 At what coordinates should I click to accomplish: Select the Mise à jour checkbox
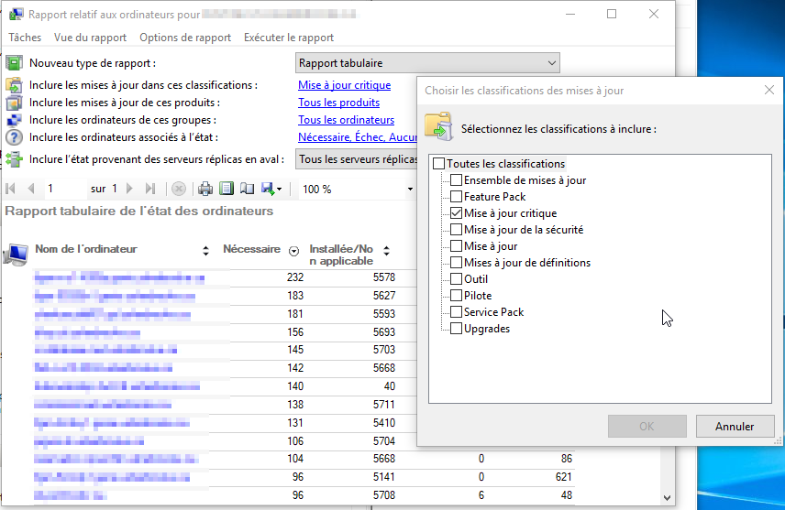pos(456,246)
